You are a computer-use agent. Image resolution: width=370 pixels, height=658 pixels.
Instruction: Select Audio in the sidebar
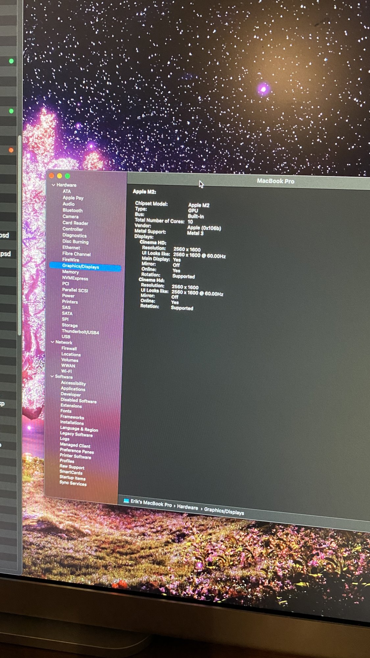point(68,204)
